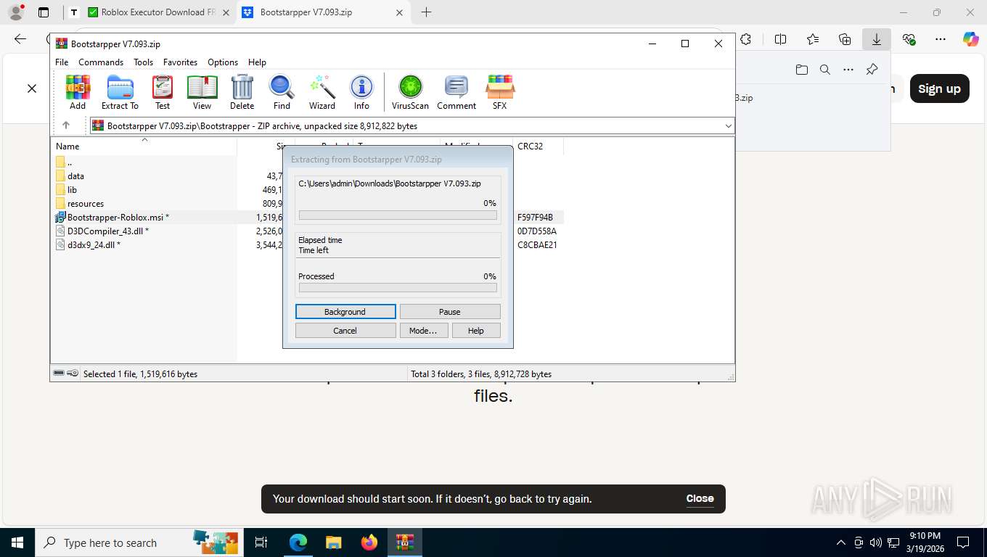The height and width of the screenshot is (557, 987).
Task: Launch Firefox from the taskbar
Action: pyautogui.click(x=369, y=542)
